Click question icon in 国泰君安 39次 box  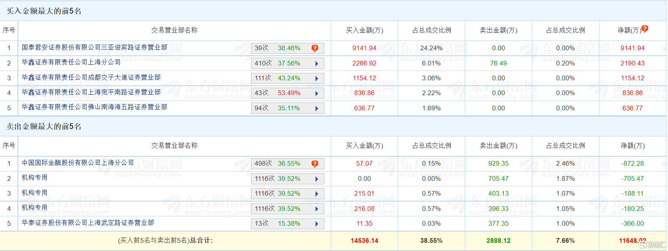point(315,48)
